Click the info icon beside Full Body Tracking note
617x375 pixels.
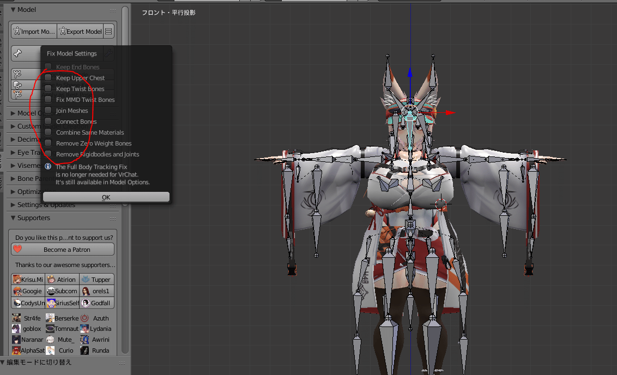[x=48, y=166]
